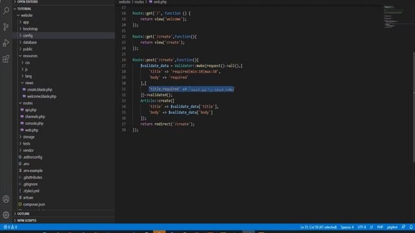Image resolution: width=415 pixels, height=233 pixels.
Task: Click the create.blade.php file icon
Action: 25,89
